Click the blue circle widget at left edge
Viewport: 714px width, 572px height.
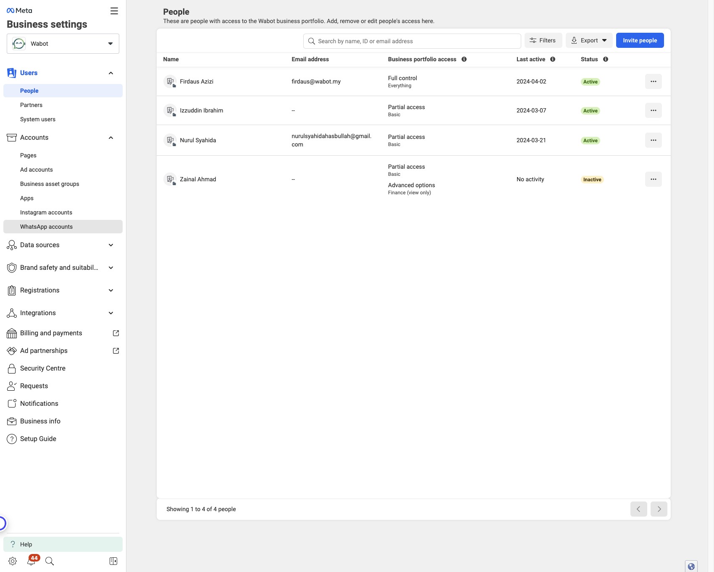pyautogui.click(x=2, y=523)
